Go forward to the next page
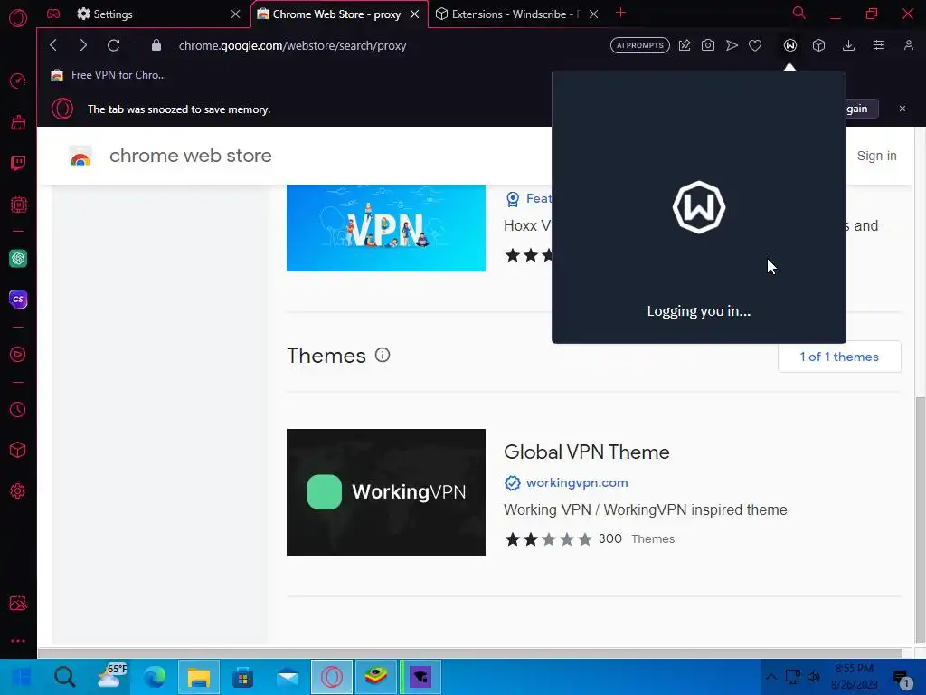The width and height of the screenshot is (926, 695). coord(83,45)
